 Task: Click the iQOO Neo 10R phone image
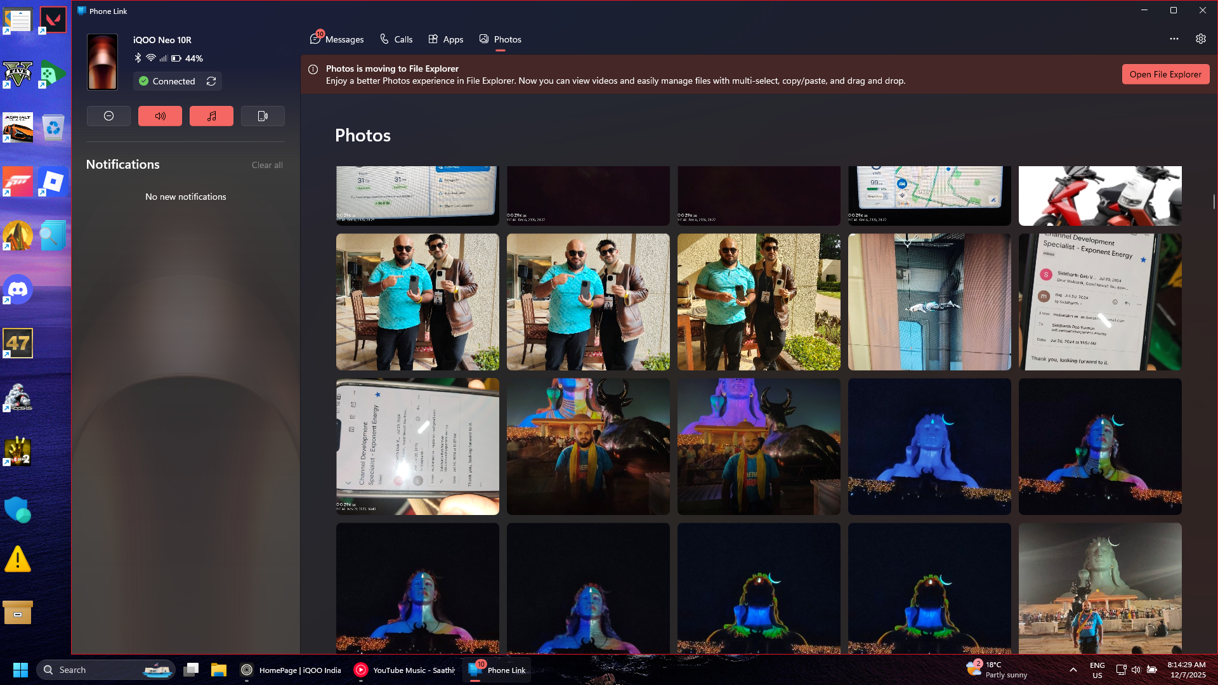[x=102, y=62]
